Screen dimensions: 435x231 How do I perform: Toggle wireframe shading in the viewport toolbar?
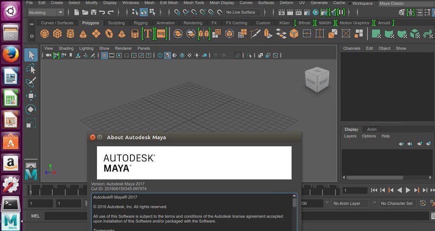(160, 56)
